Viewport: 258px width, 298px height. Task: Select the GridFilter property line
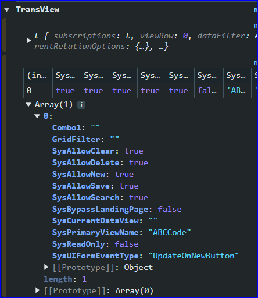tap(85, 139)
